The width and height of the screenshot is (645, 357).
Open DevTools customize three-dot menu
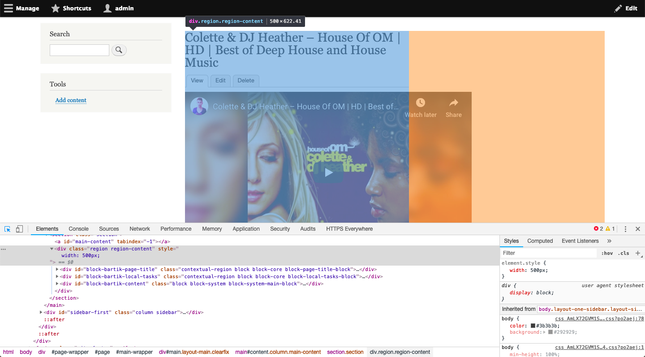point(626,229)
